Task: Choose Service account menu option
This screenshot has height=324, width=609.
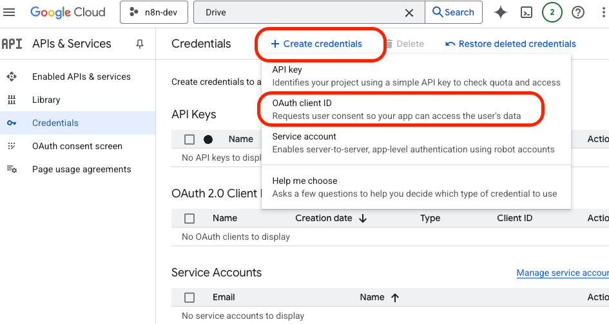Action: 416,143
